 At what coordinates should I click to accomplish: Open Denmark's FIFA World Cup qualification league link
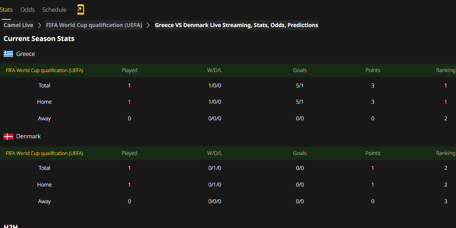click(45, 153)
